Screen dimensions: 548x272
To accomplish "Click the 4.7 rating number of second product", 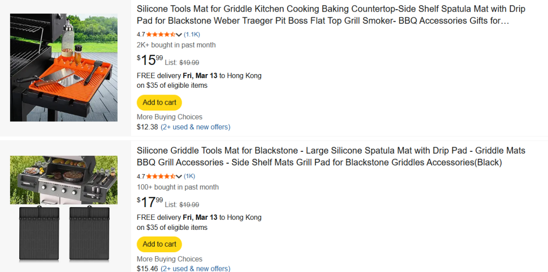I will point(141,177).
